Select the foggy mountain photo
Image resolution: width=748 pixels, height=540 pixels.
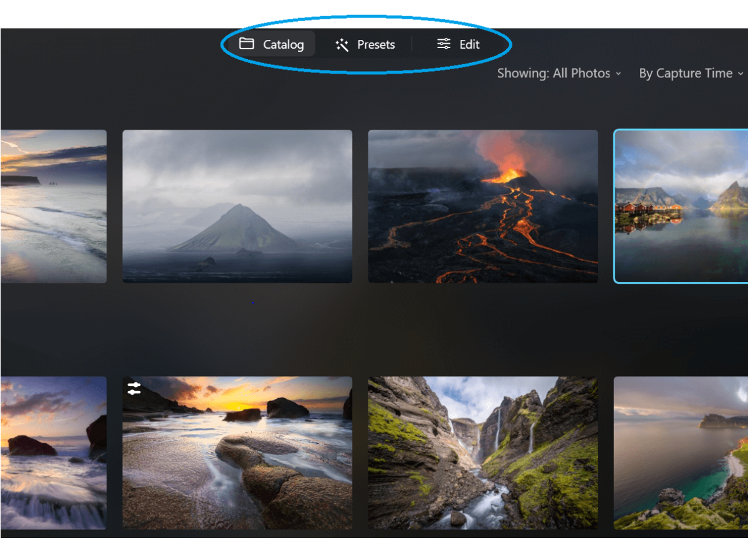[237, 206]
